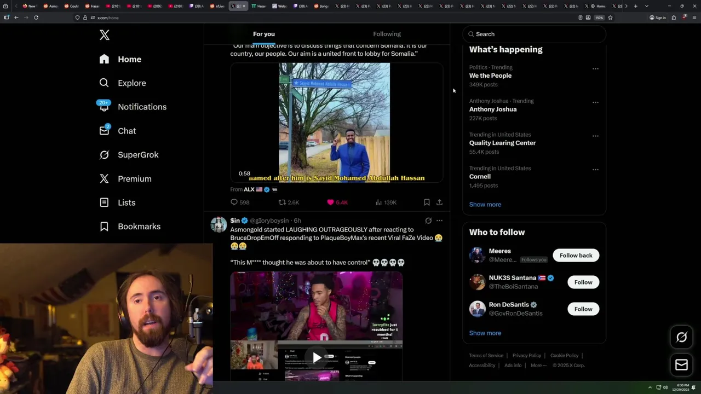The image size is (701, 394).
Task: Reload the page in browser toolbar
Action: click(36, 18)
